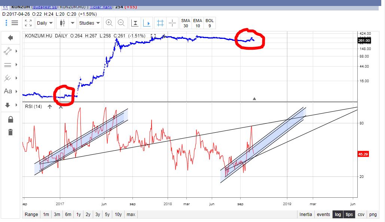Open the Daily interval dropdown
This screenshot has width=385, height=222.
pos(45,23)
